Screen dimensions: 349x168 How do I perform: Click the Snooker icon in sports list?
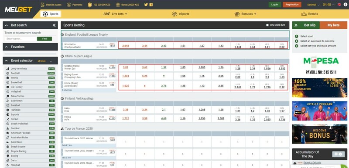8,128
